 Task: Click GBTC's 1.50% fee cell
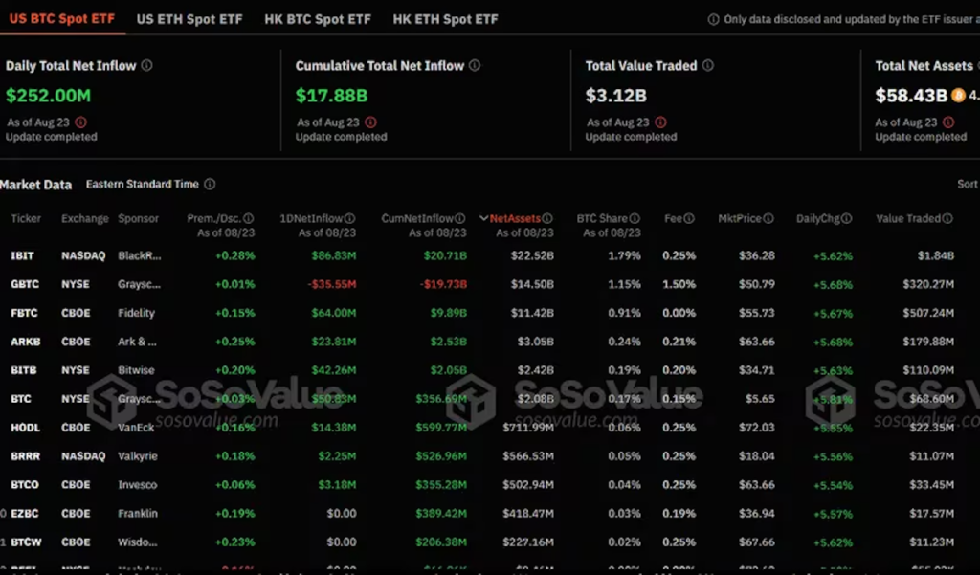679,284
